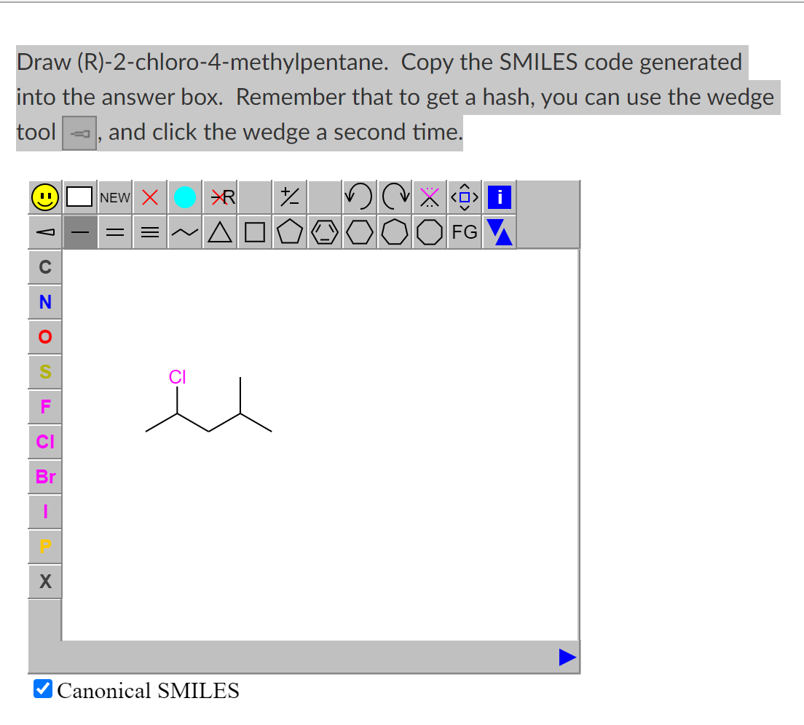The height and width of the screenshot is (725, 804).
Task: Select the triple bond tool
Action: pyautogui.click(x=149, y=231)
